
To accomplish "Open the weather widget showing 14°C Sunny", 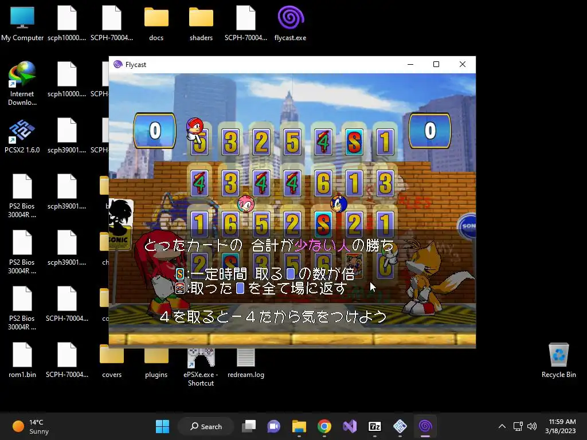I will pos(31,426).
